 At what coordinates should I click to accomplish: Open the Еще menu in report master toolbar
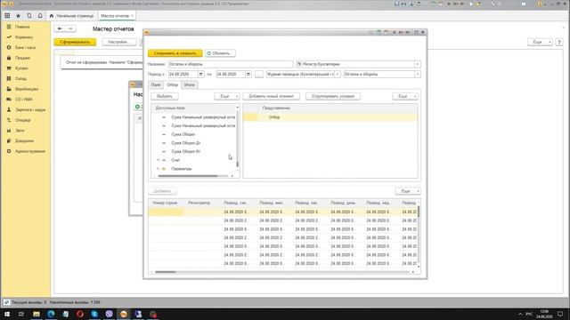coord(540,42)
